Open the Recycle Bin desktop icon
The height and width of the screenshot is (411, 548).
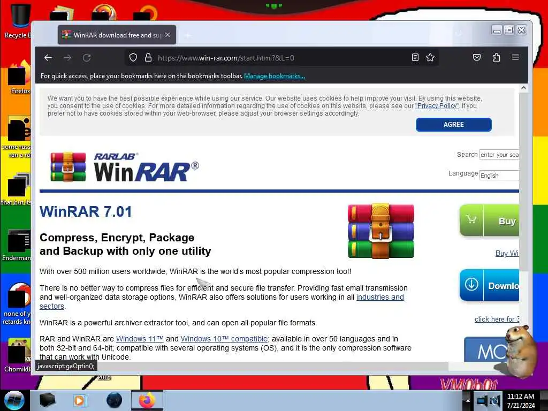tap(18, 20)
